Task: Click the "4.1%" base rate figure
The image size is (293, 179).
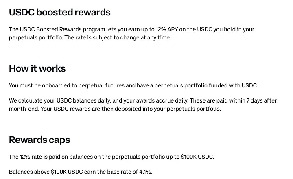Action: pos(145,172)
